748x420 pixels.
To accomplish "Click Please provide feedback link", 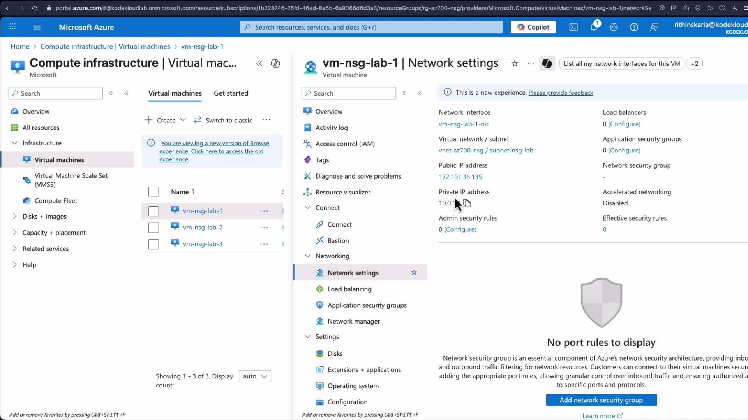I will (x=561, y=93).
